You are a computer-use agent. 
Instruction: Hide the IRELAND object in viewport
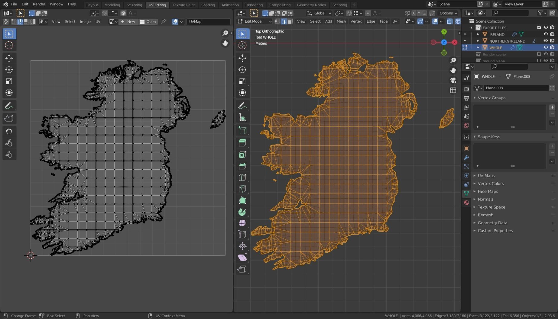click(x=546, y=34)
